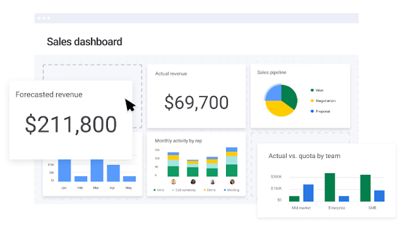This screenshot has width=404, height=236.
Task: Select the Demo legend item
Action: [x=210, y=190]
